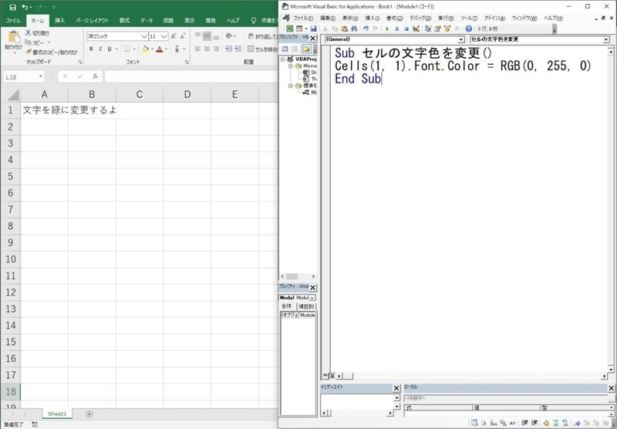Open the Font Color red A swatch

160,49
